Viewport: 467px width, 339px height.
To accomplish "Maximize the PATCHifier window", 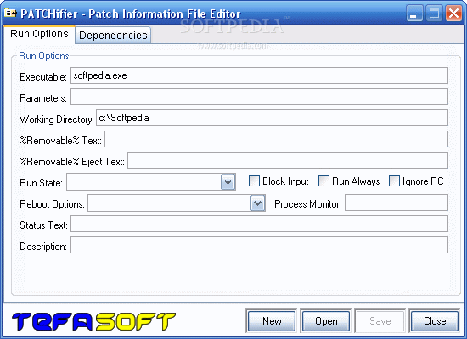I will pos(434,14).
